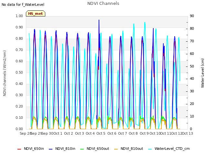The image size is (207, 155).
Task: Click the NDVI_810out orange legend swatch
Action: pos(116,149)
